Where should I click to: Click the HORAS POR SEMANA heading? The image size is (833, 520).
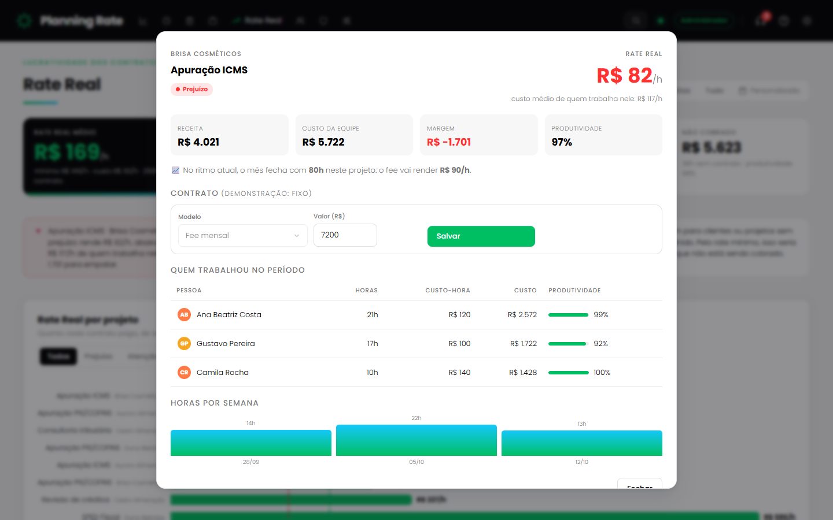pyautogui.click(x=215, y=403)
